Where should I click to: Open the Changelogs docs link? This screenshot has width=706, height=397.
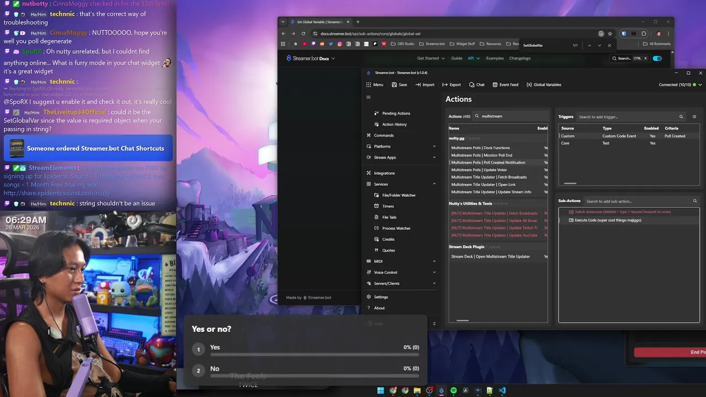pos(520,58)
